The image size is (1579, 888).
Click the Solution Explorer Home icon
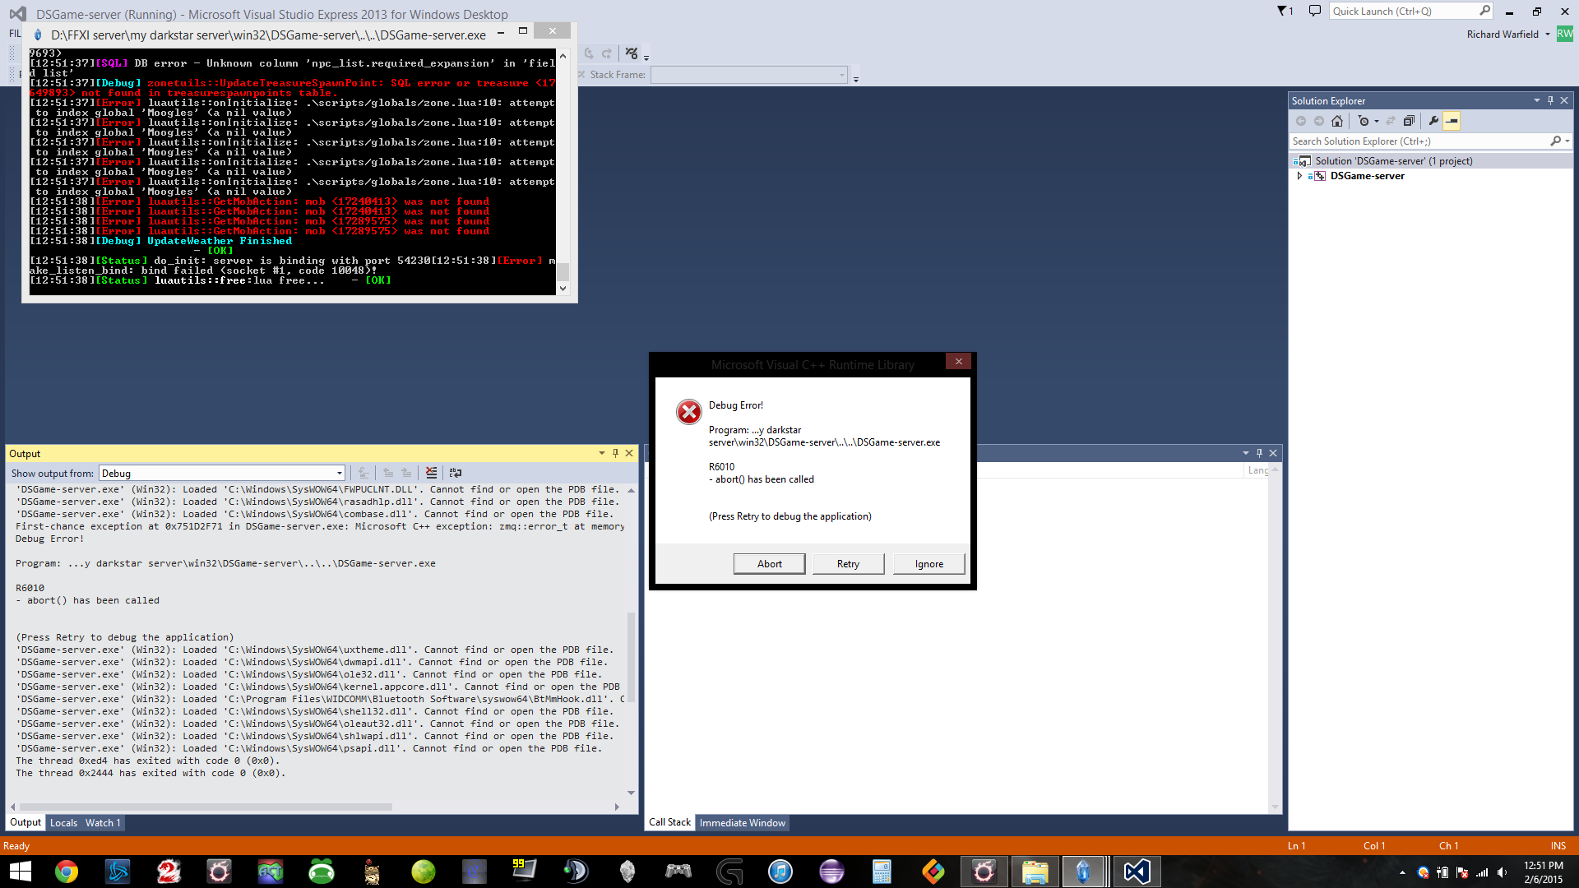coord(1337,121)
